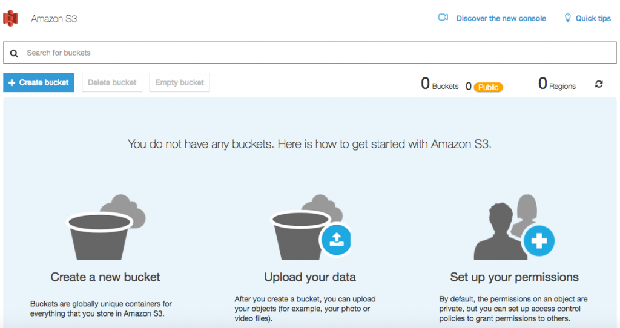The width and height of the screenshot is (620, 328).
Task: Open the Quick tips link
Action: click(x=593, y=19)
